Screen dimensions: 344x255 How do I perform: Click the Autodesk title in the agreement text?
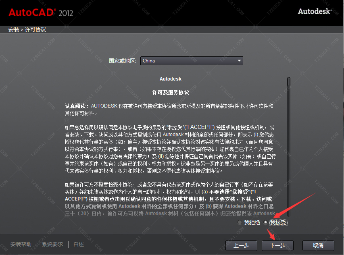tap(171, 79)
